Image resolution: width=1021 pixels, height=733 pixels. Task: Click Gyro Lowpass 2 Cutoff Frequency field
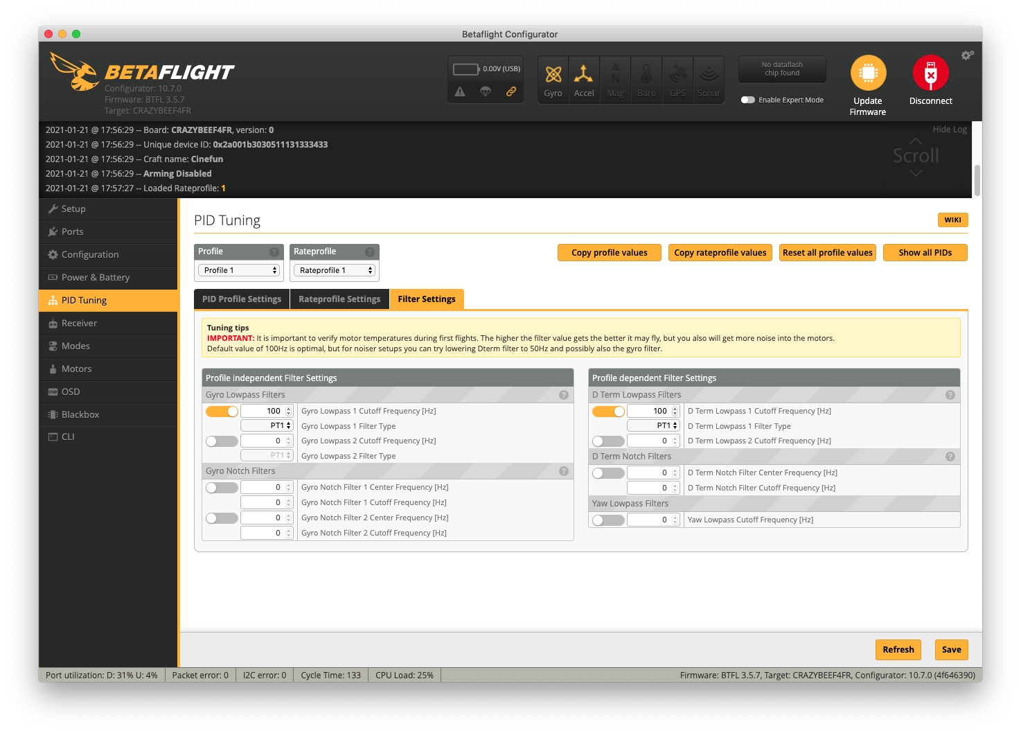coord(267,441)
